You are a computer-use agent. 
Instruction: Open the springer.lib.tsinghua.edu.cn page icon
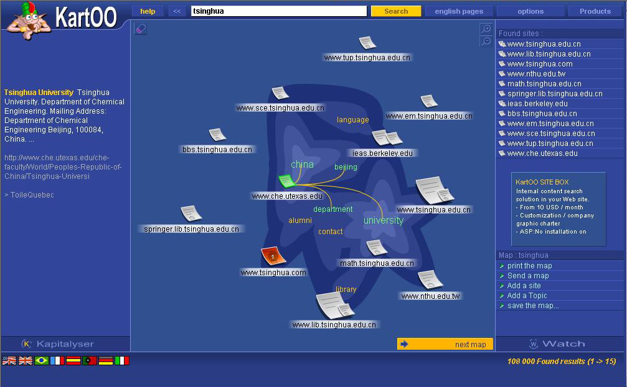coord(191,213)
